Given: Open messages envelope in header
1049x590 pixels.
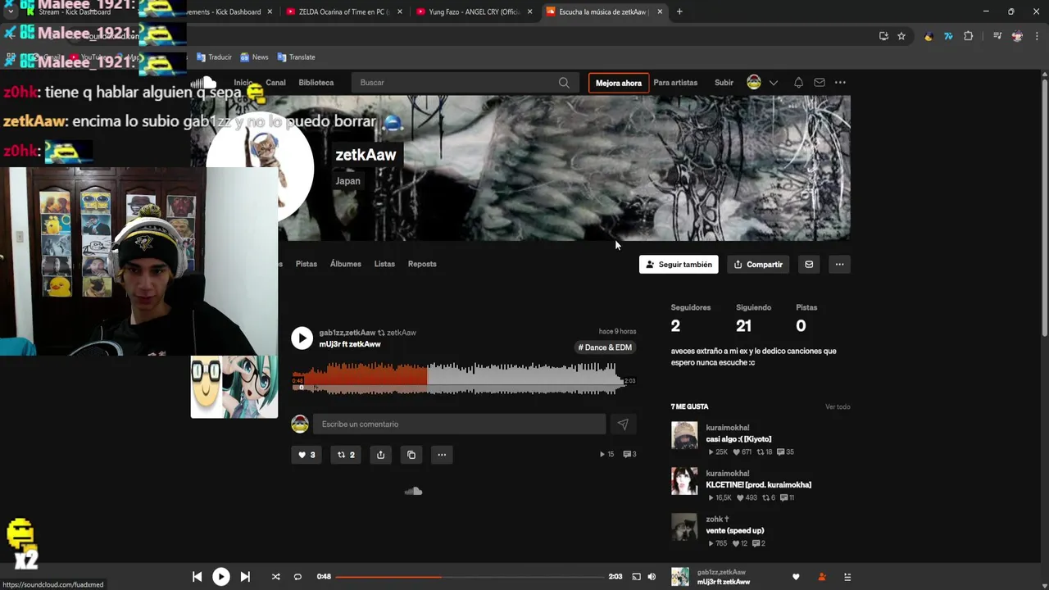Looking at the screenshot, I should 820,83.
